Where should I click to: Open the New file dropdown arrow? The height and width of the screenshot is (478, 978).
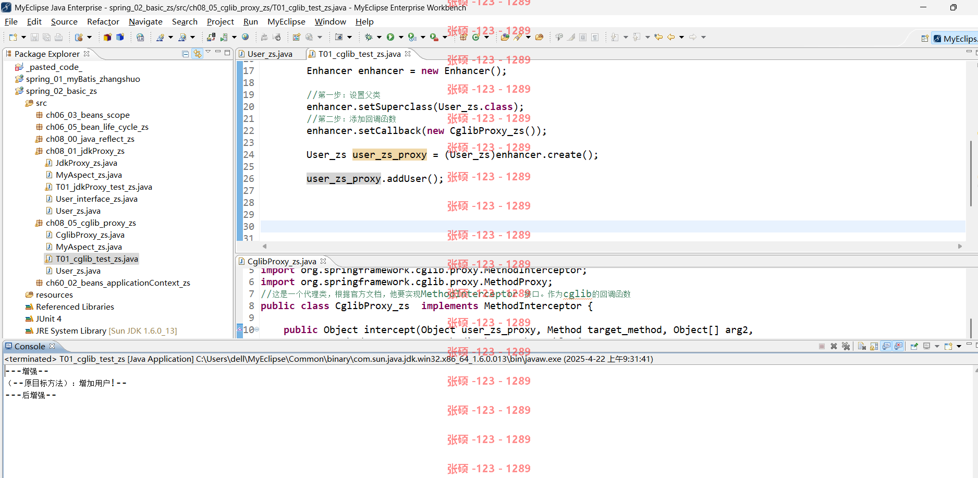tap(23, 37)
